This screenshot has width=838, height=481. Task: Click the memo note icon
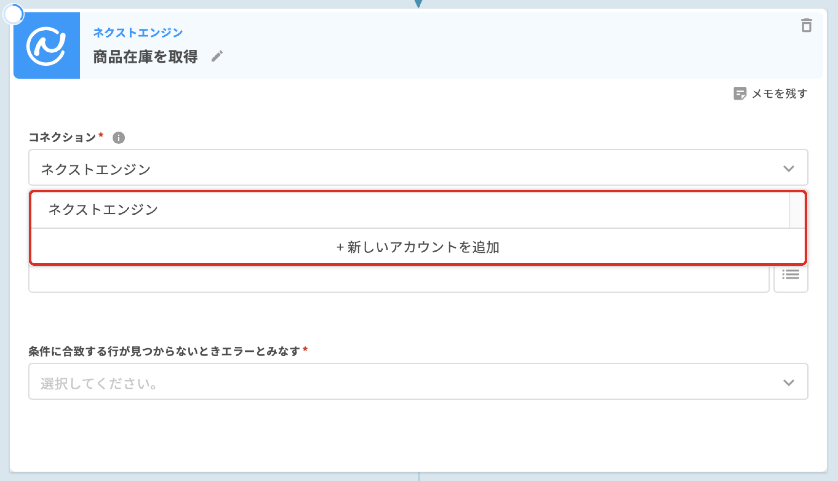[739, 94]
